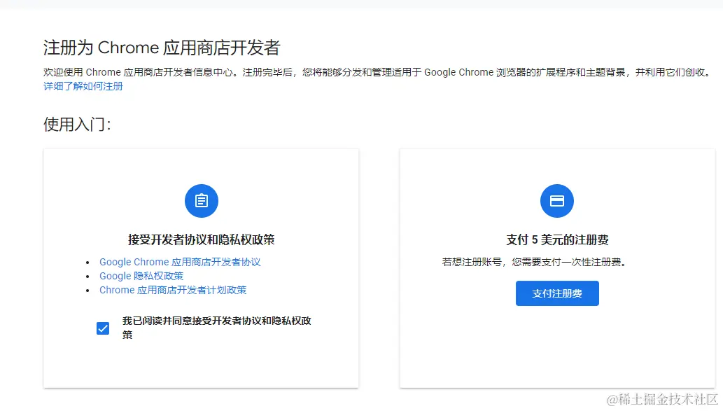Open 详细了解如何注册 link
The width and height of the screenshot is (723, 411).
(83, 86)
